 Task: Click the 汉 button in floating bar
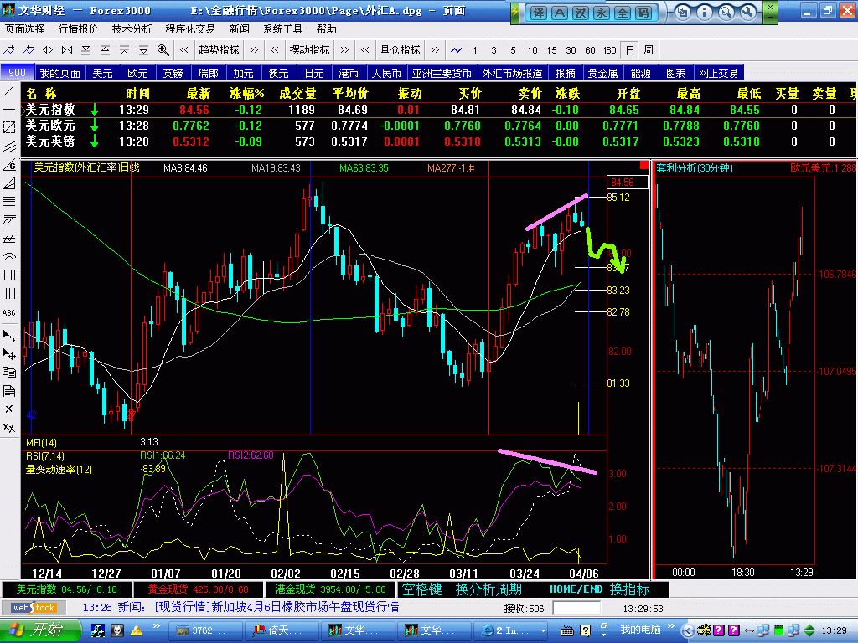[x=580, y=13]
